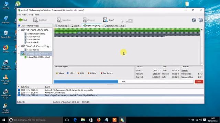Click the Recover toolbar icon
The height and width of the screenshot is (123, 220).
pyautogui.click(x=85, y=20)
